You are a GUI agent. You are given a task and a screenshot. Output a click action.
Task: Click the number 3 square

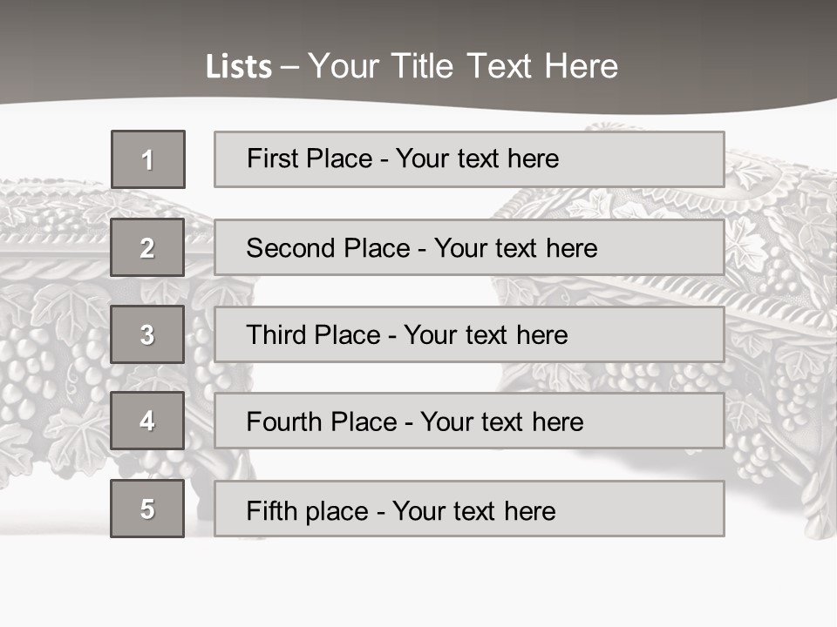147,334
